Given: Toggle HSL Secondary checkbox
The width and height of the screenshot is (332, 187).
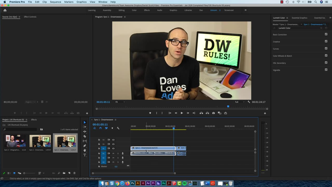Looking at the screenshot, I should pyautogui.click(x=326, y=63).
